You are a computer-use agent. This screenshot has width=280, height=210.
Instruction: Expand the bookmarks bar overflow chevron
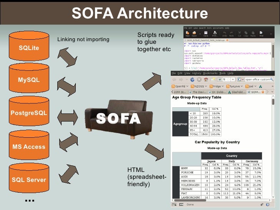point(272,87)
